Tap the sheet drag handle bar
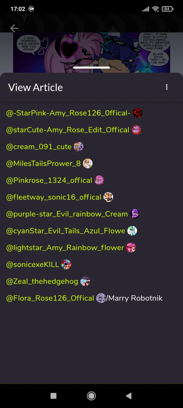Image resolution: width=183 pixels, height=408 pixels. coord(91,68)
